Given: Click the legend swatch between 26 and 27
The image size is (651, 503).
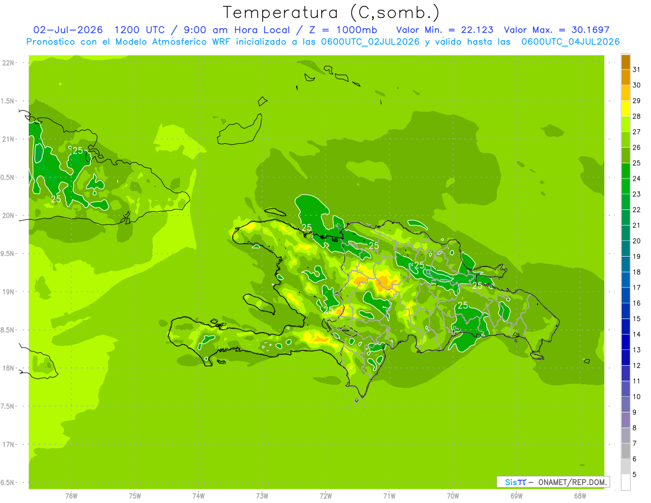Looking at the screenshot, I should click(626, 139).
